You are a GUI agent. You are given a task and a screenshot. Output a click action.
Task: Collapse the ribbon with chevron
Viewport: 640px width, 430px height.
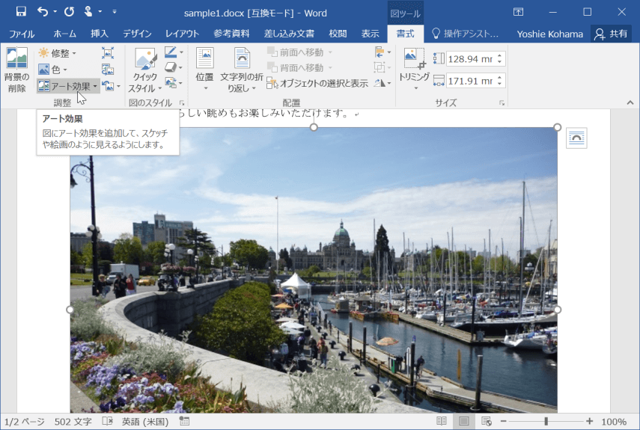(x=630, y=102)
